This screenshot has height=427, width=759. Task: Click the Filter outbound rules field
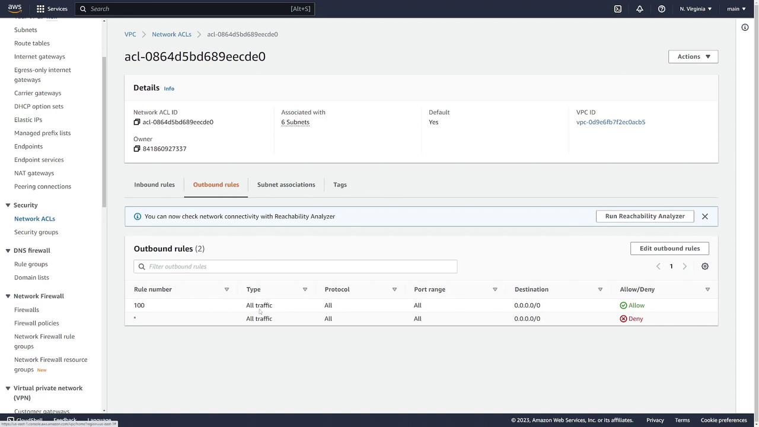(299, 266)
